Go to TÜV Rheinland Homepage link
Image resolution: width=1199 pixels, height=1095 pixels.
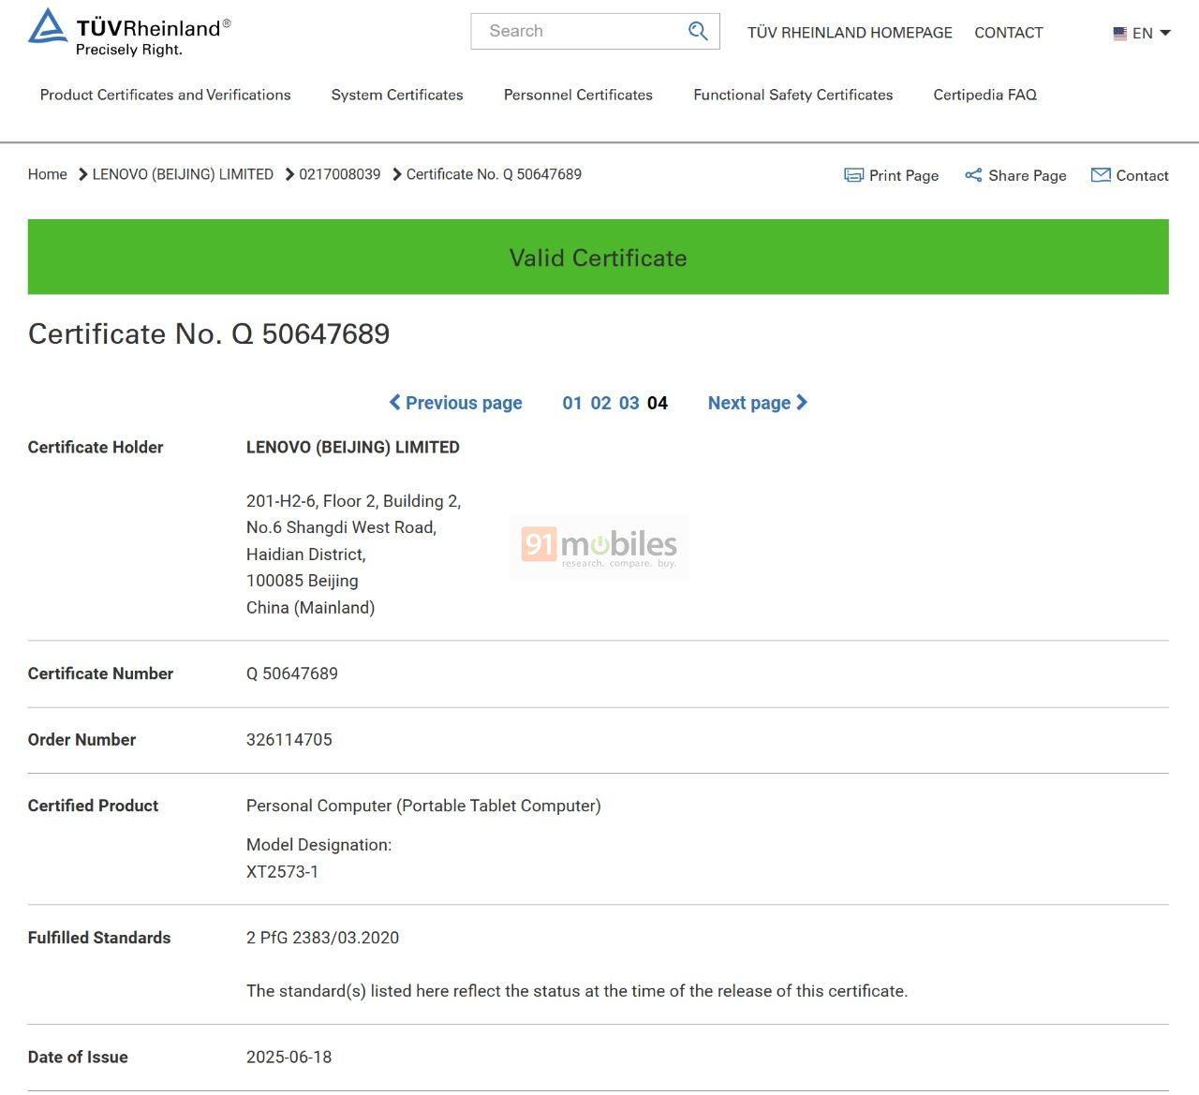(x=850, y=33)
